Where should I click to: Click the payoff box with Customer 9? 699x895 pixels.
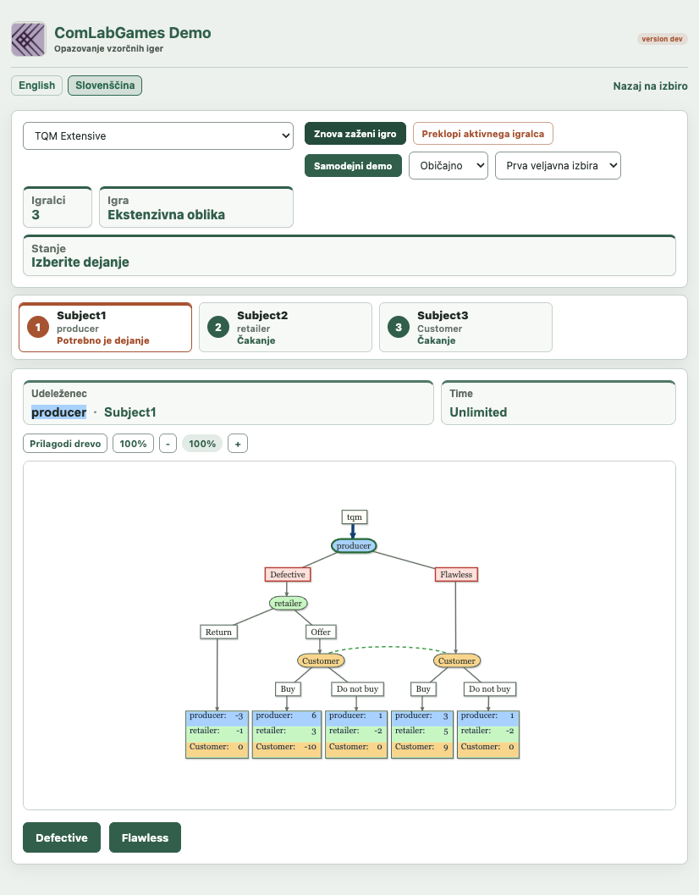coord(422,734)
